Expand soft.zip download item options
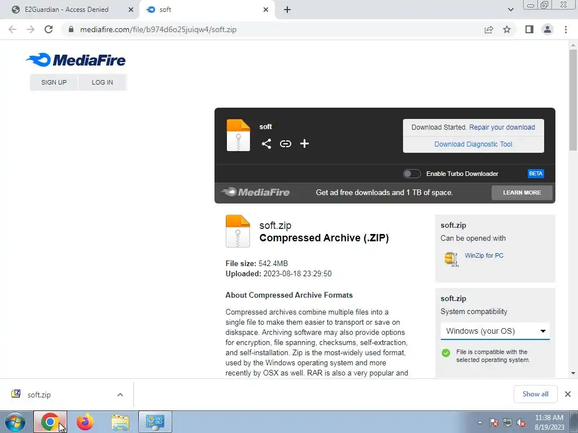578x433 pixels. [x=120, y=395]
